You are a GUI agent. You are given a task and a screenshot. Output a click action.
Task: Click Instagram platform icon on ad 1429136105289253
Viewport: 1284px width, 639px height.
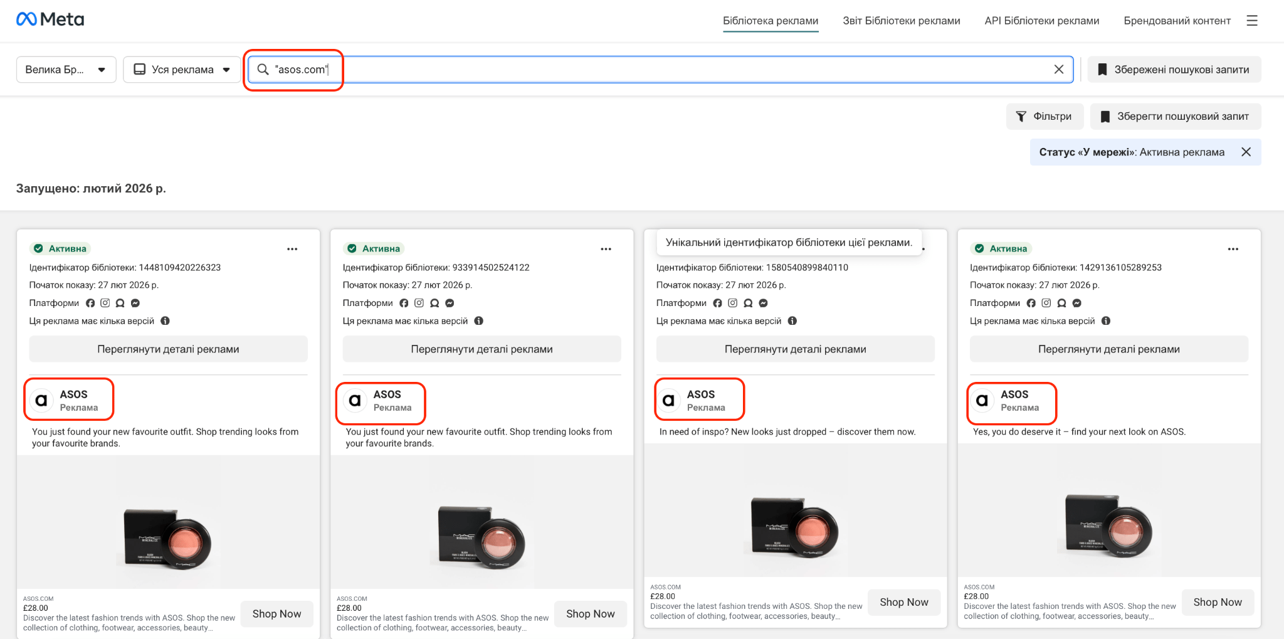[x=1046, y=303]
